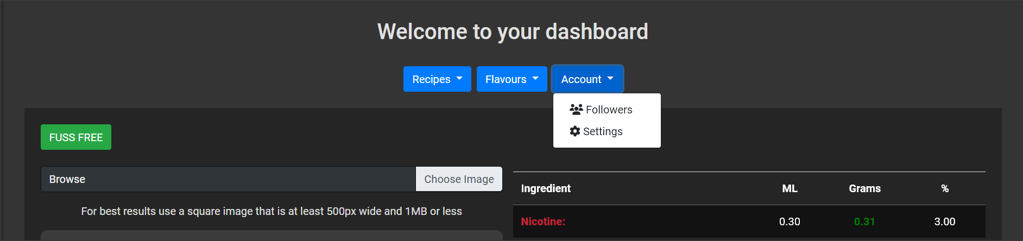Click the percent column header
The height and width of the screenshot is (241, 1023).
(945, 188)
